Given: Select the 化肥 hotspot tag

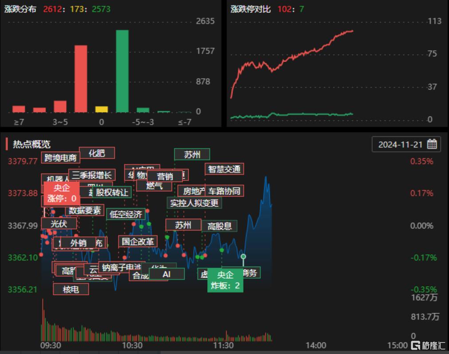Looking at the screenshot, I should pyautogui.click(x=97, y=153).
